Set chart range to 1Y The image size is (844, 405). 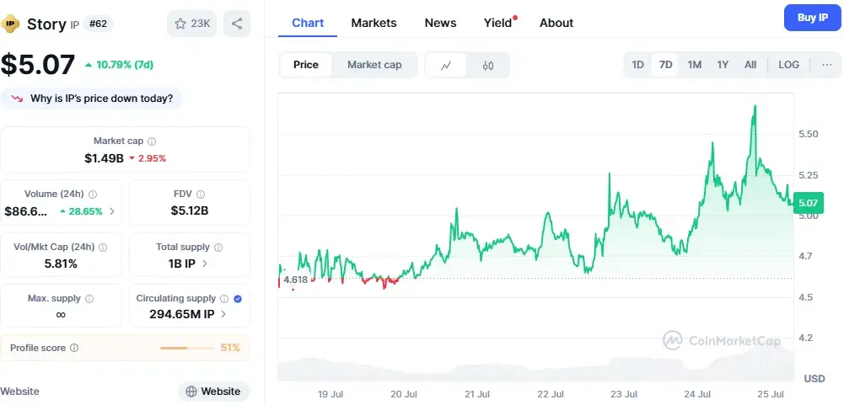pyautogui.click(x=723, y=65)
